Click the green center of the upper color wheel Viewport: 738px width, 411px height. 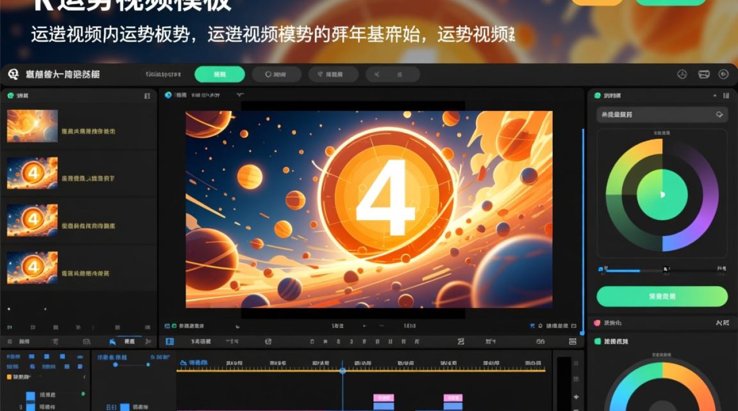(662, 195)
